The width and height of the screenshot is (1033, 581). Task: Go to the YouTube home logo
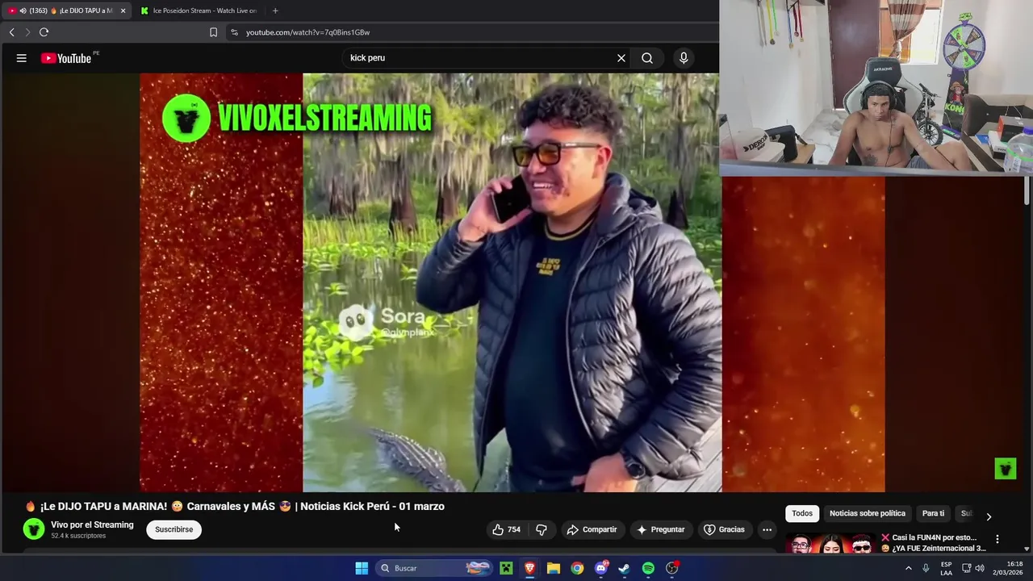pos(66,58)
